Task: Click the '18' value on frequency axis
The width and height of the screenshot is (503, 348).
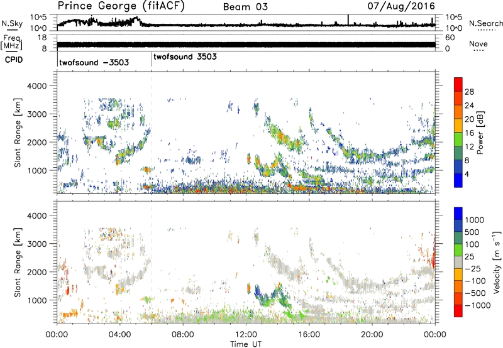Action: pyautogui.click(x=42, y=38)
